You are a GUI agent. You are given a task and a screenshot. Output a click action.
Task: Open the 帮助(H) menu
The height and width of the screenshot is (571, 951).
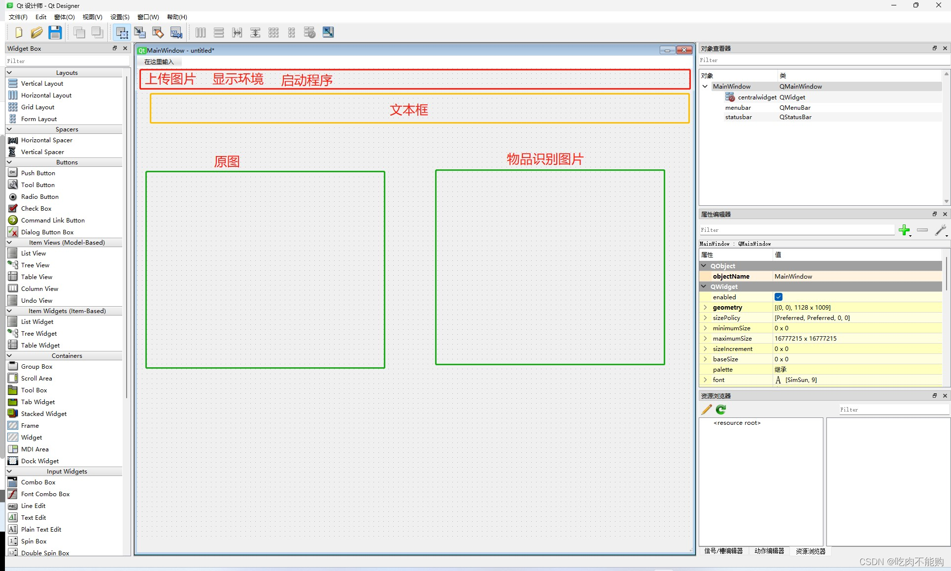pos(177,17)
